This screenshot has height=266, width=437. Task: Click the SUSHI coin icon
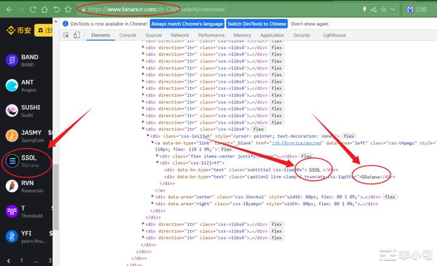tap(11, 110)
